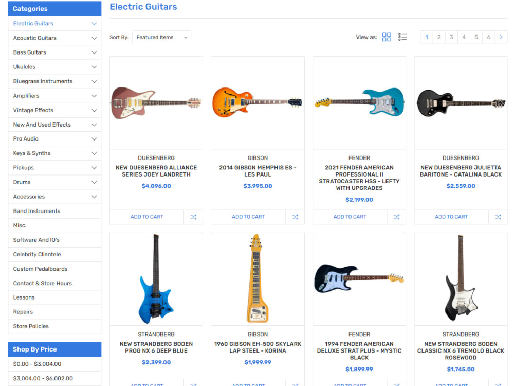This screenshot has height=386, width=514.
Task: Go to next page arrow in pagination
Action: (501, 37)
